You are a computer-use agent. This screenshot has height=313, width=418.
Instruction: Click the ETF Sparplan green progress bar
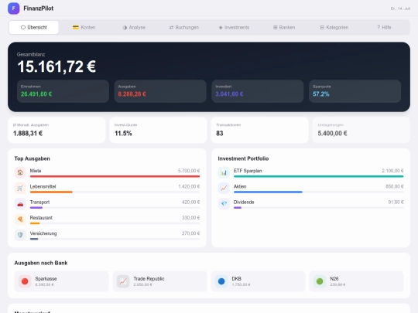(x=319, y=176)
